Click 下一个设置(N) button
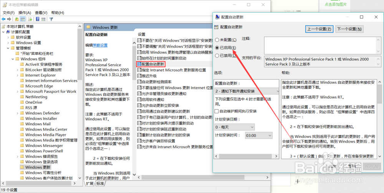 pyautogui.click(x=349, y=29)
